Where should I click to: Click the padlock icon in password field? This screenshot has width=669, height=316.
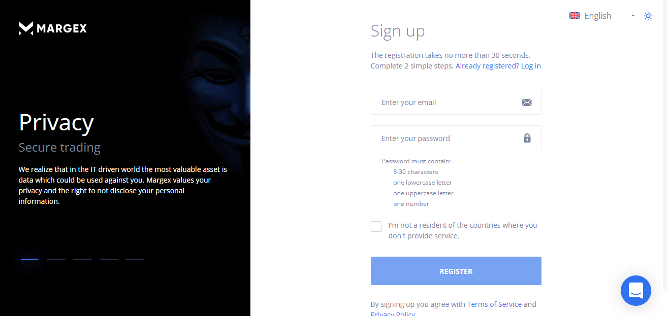(527, 138)
